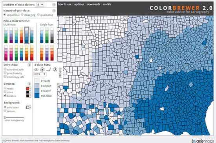This screenshot has width=216, height=143.
Task: Select the solid color background radio button
Action: (5, 107)
